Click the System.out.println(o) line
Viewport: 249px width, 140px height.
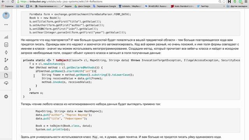coord(53,129)
